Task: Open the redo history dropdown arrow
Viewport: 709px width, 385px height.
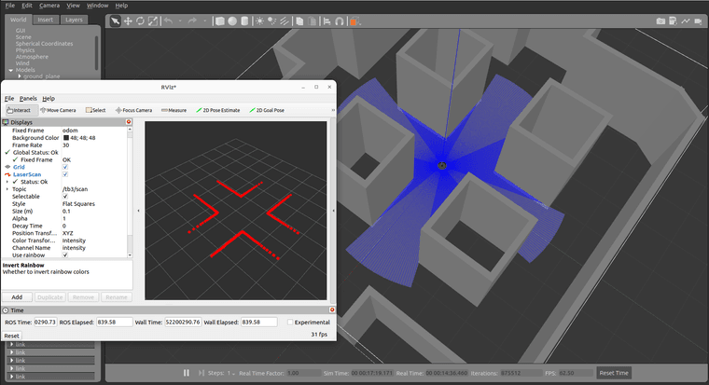Action: tap(204, 21)
